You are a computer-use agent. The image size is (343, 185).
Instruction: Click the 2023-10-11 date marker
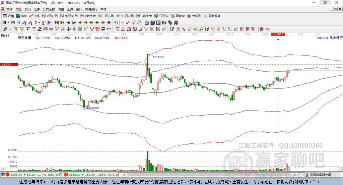click(x=278, y=34)
